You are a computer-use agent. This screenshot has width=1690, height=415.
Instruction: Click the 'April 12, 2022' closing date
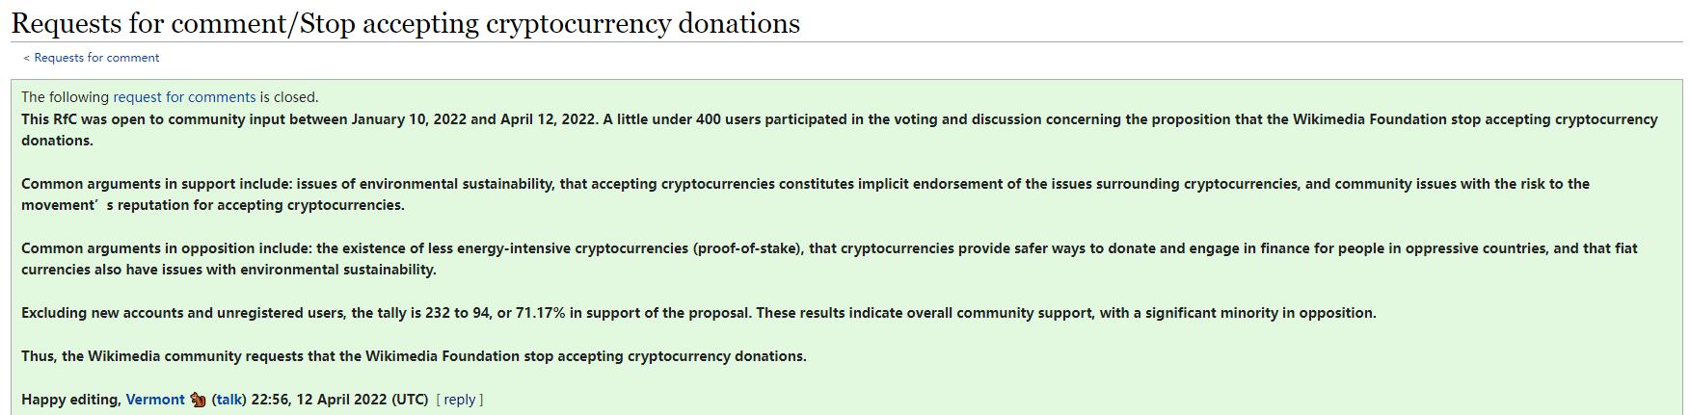pyautogui.click(x=548, y=119)
